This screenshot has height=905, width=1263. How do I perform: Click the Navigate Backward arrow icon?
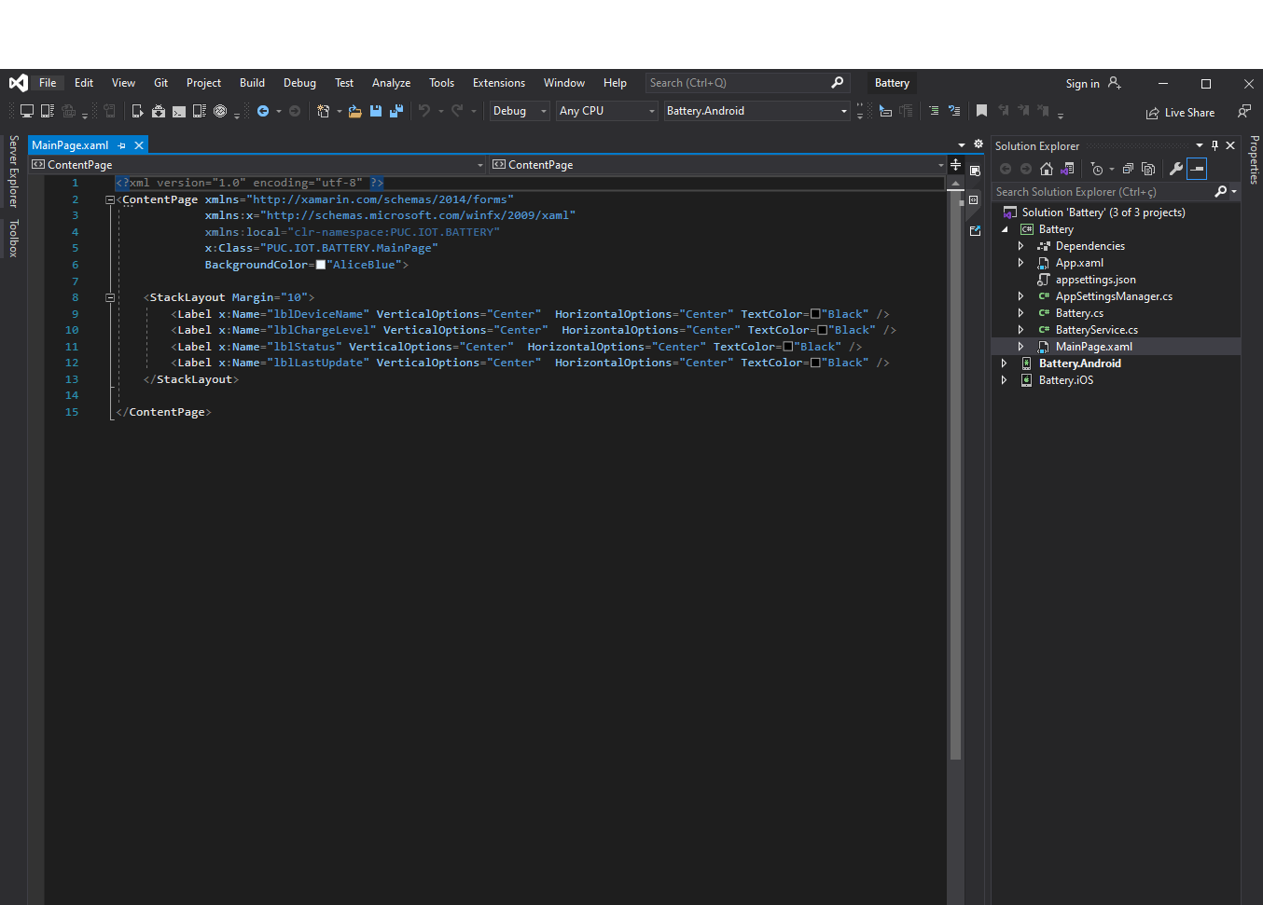tap(264, 110)
